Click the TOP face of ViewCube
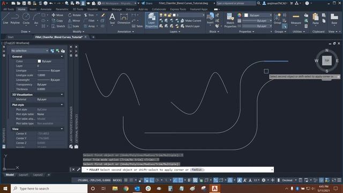The height and width of the screenshot is (193, 343). tap(327, 61)
